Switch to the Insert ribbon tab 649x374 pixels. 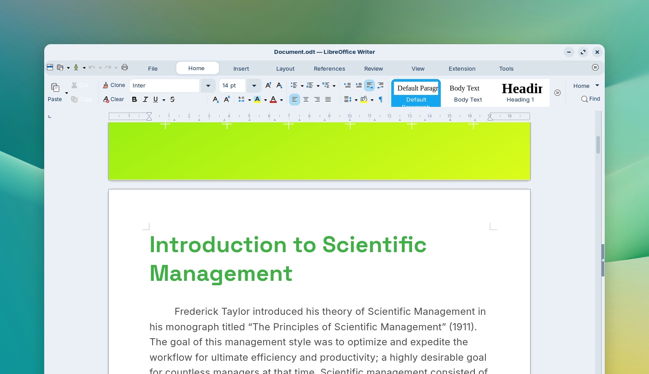241,68
